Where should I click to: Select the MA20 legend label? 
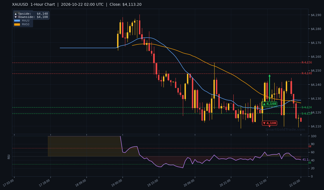click(x=26, y=21)
